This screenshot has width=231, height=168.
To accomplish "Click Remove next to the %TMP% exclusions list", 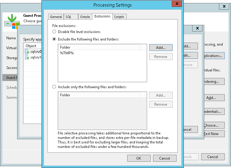I will 161,57.
